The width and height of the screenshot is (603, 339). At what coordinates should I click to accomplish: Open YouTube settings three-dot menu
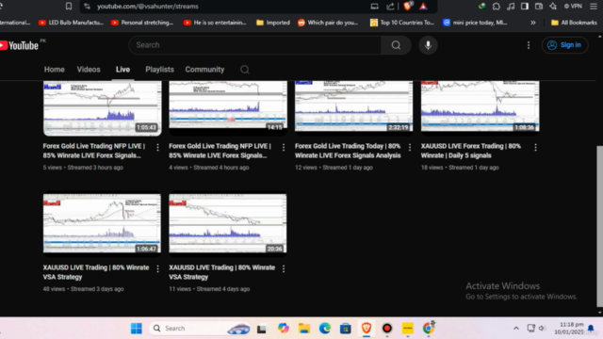point(529,45)
